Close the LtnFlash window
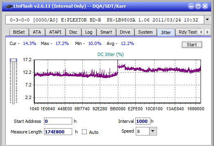Viewport: 214px width, 146px height. click(205, 6)
